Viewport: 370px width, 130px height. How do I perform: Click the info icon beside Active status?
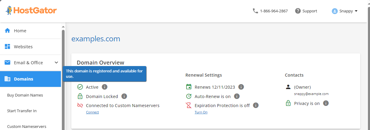click(105, 87)
